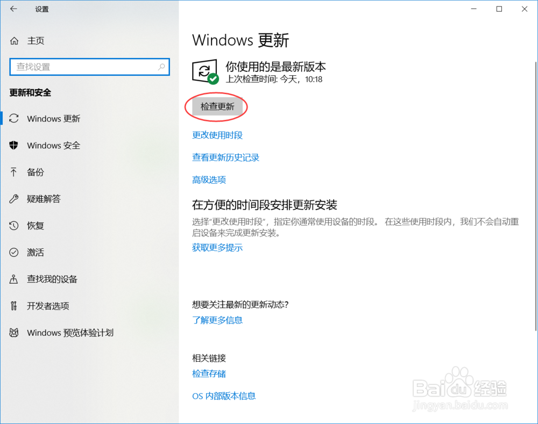Click the checkmark circle icon for 激活
The width and height of the screenshot is (538, 424).
pos(14,252)
